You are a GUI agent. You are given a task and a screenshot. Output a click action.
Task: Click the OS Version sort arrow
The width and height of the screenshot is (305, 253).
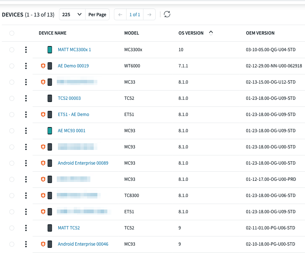click(211, 32)
